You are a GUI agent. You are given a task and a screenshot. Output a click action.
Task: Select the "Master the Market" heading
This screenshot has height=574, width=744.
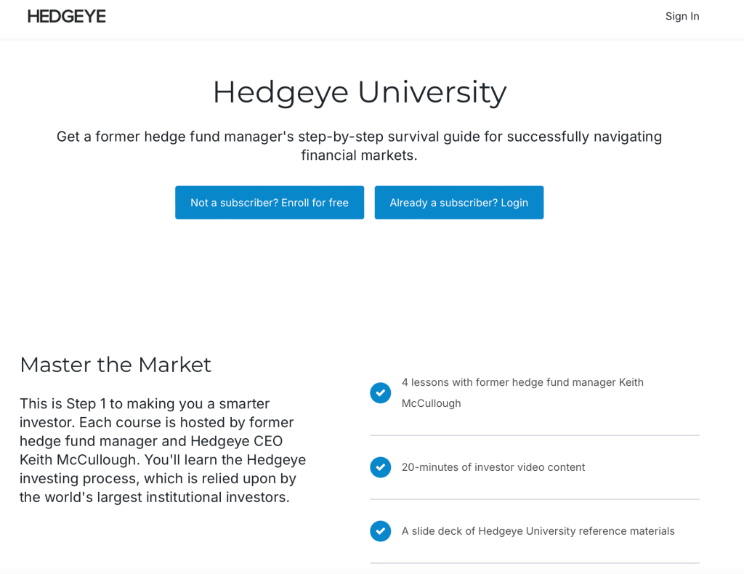116,365
